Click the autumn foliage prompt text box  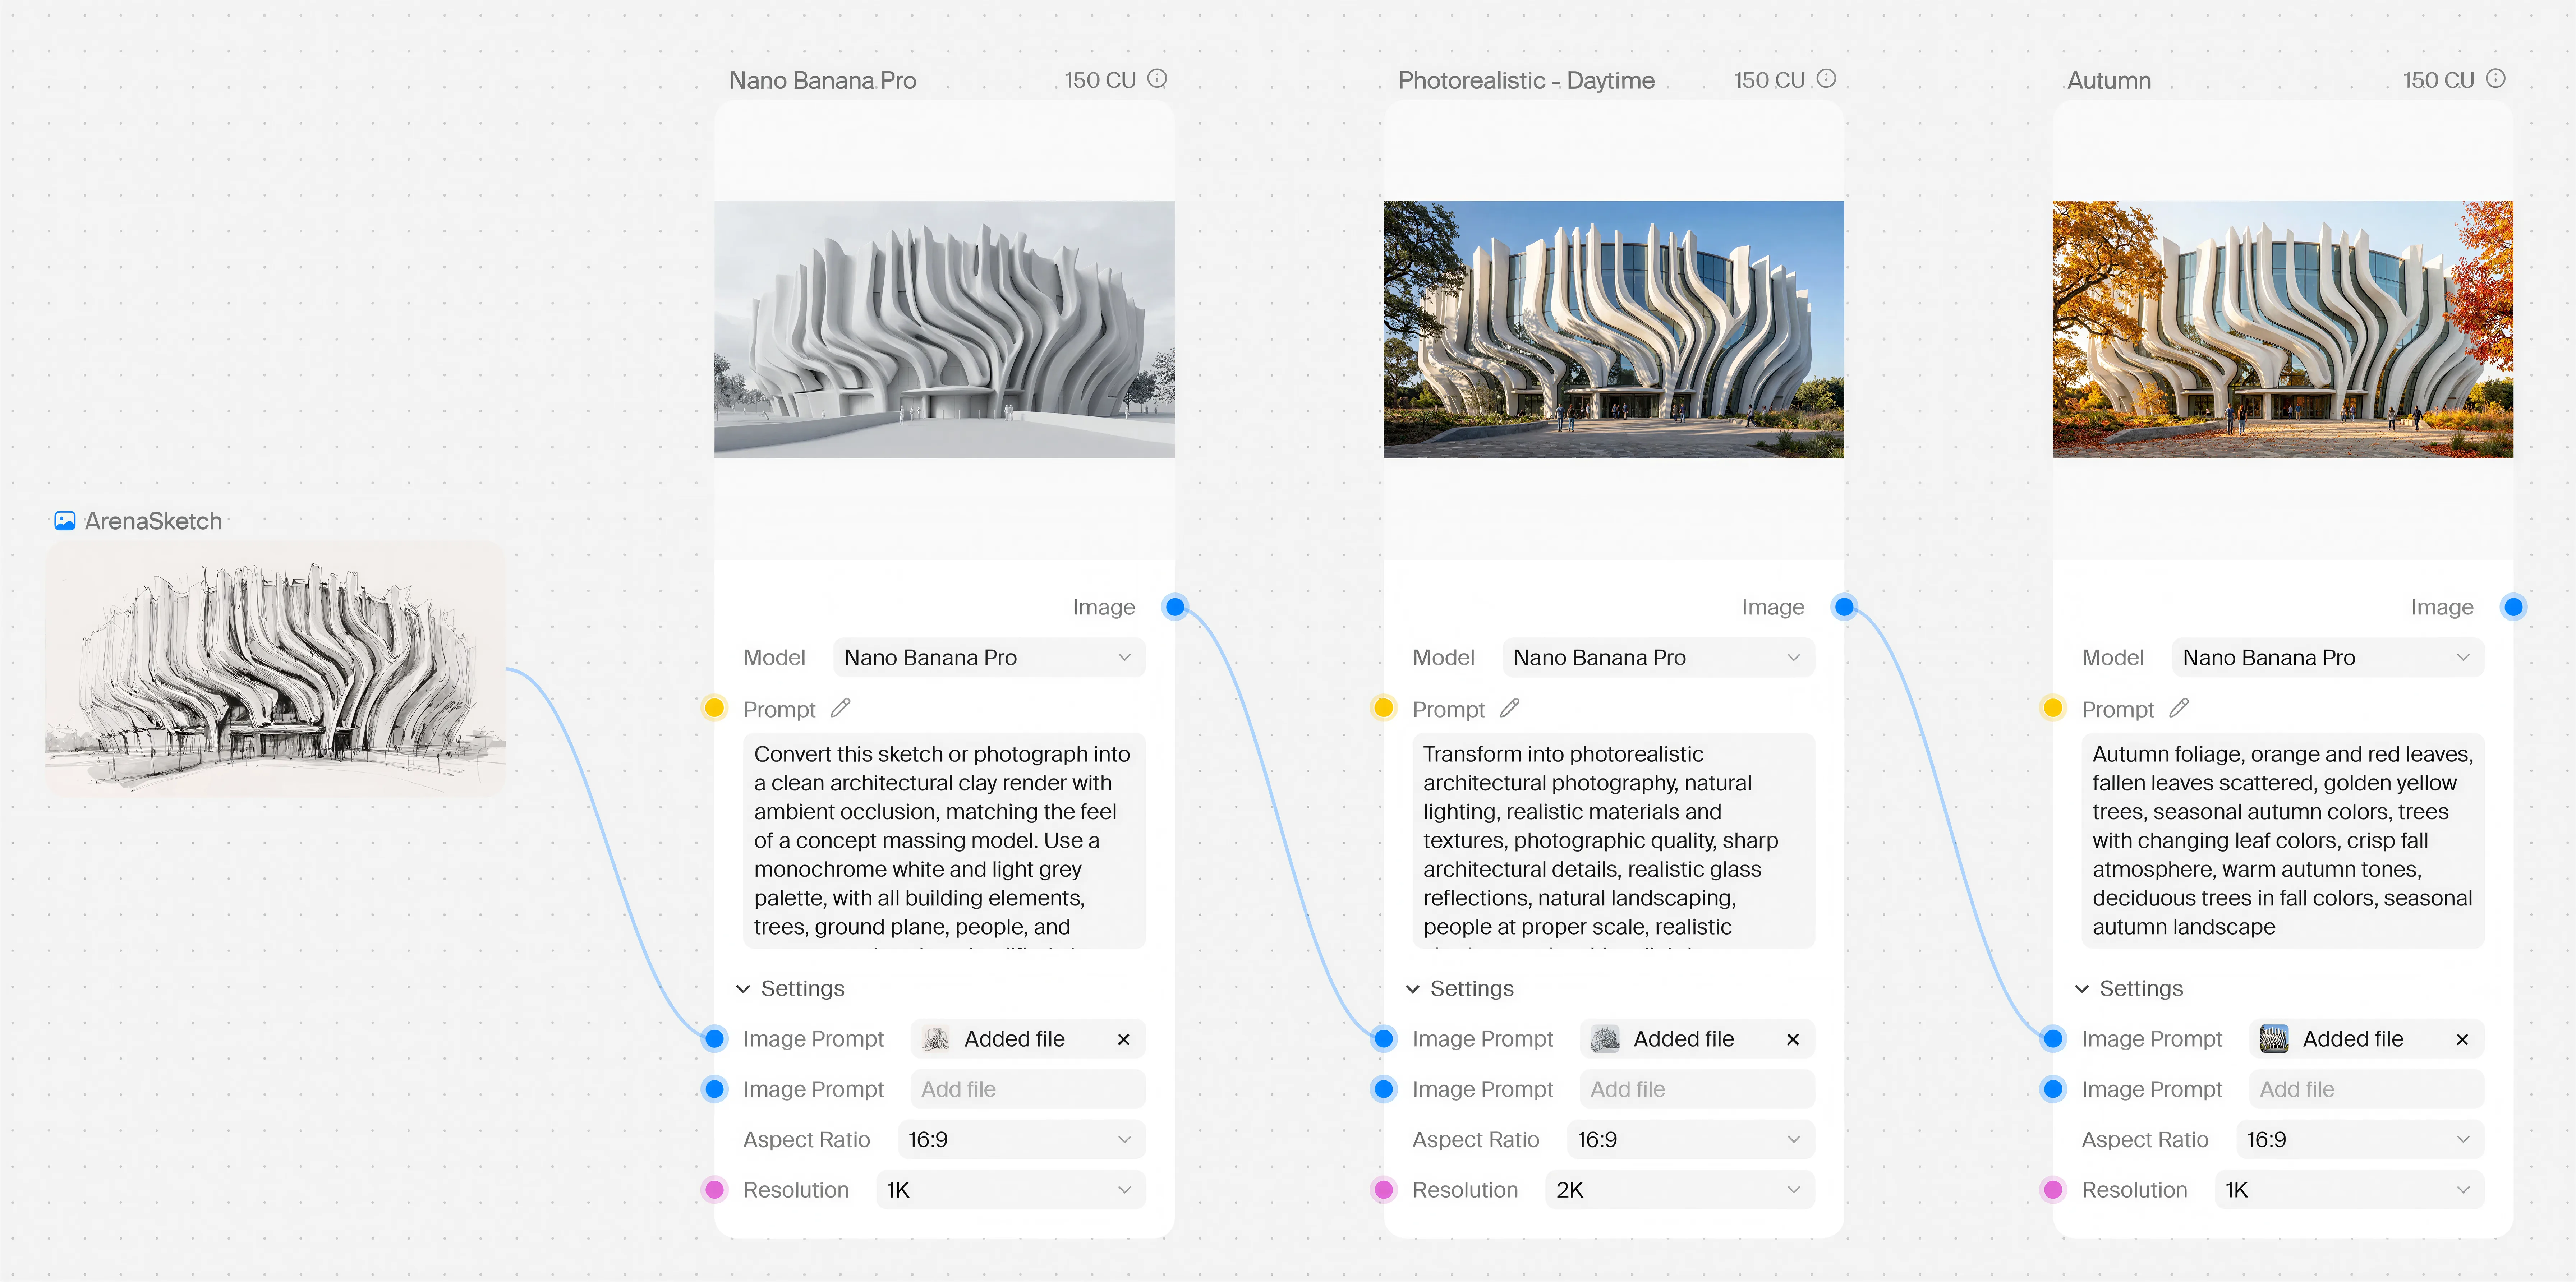[2283, 841]
